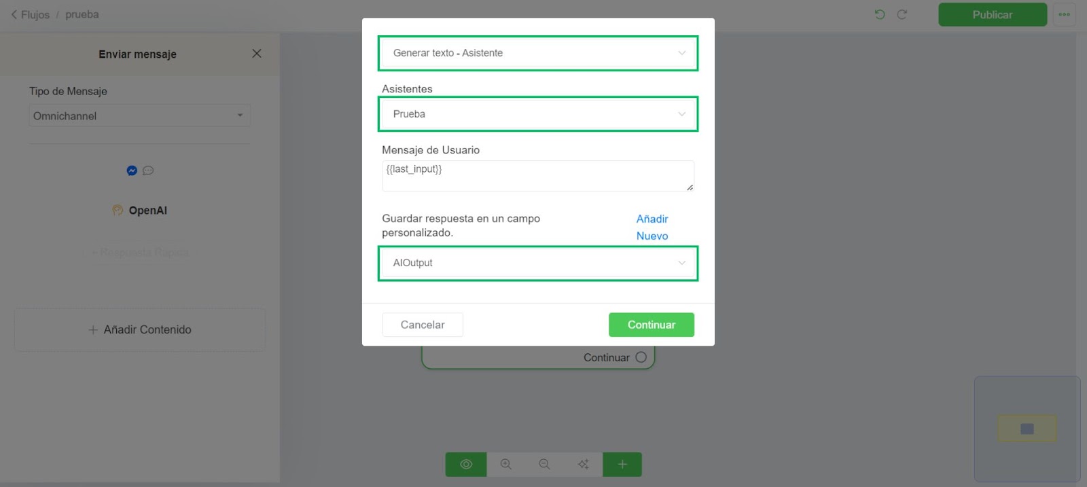Open the three-dots more options menu

click(x=1064, y=14)
